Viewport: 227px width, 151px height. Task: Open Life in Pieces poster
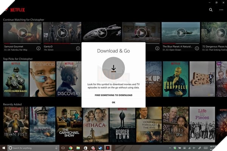tap(202, 125)
